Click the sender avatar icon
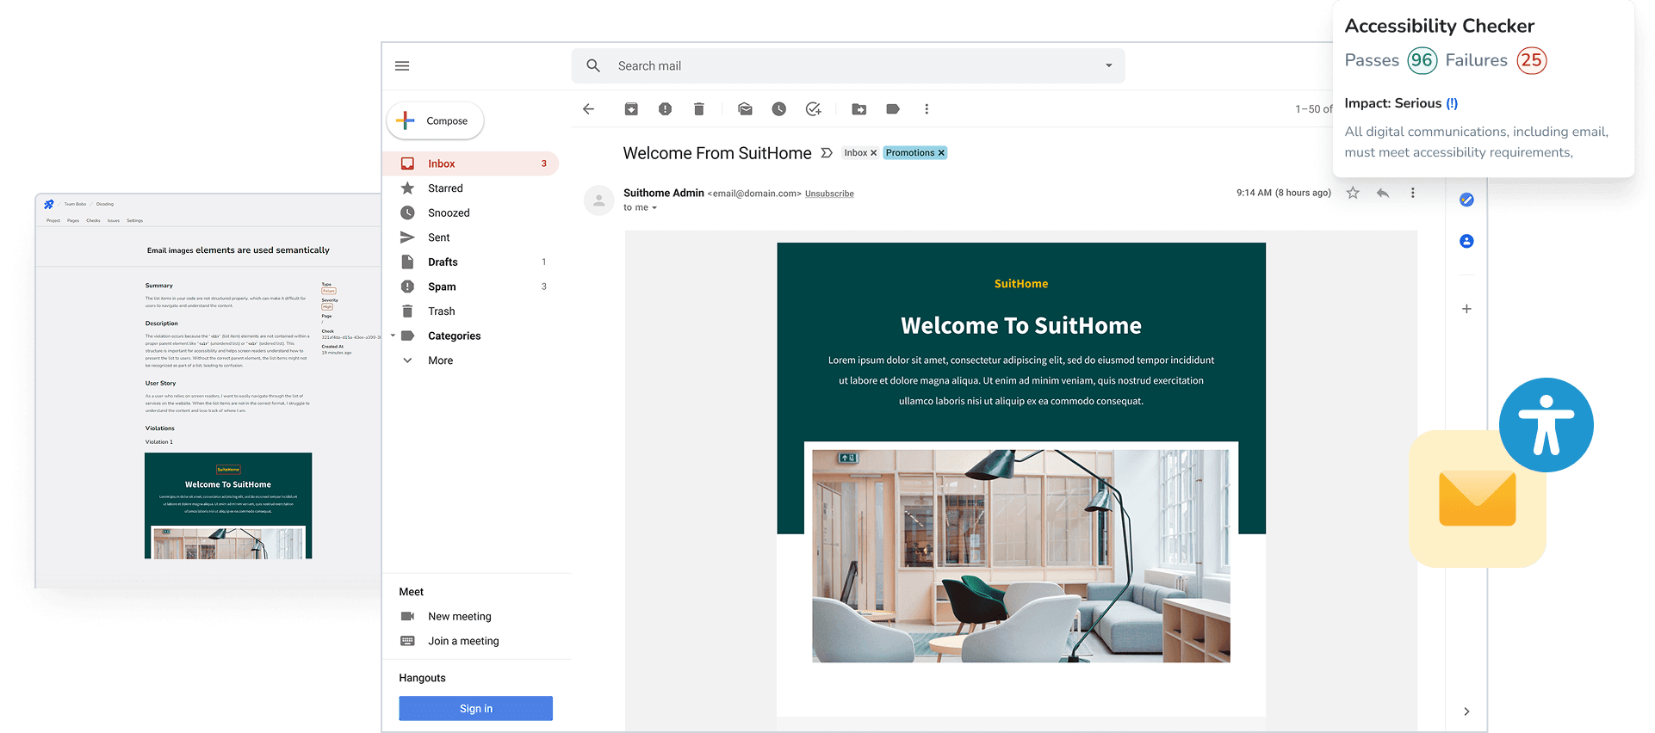This screenshot has height=733, width=1655. (599, 200)
